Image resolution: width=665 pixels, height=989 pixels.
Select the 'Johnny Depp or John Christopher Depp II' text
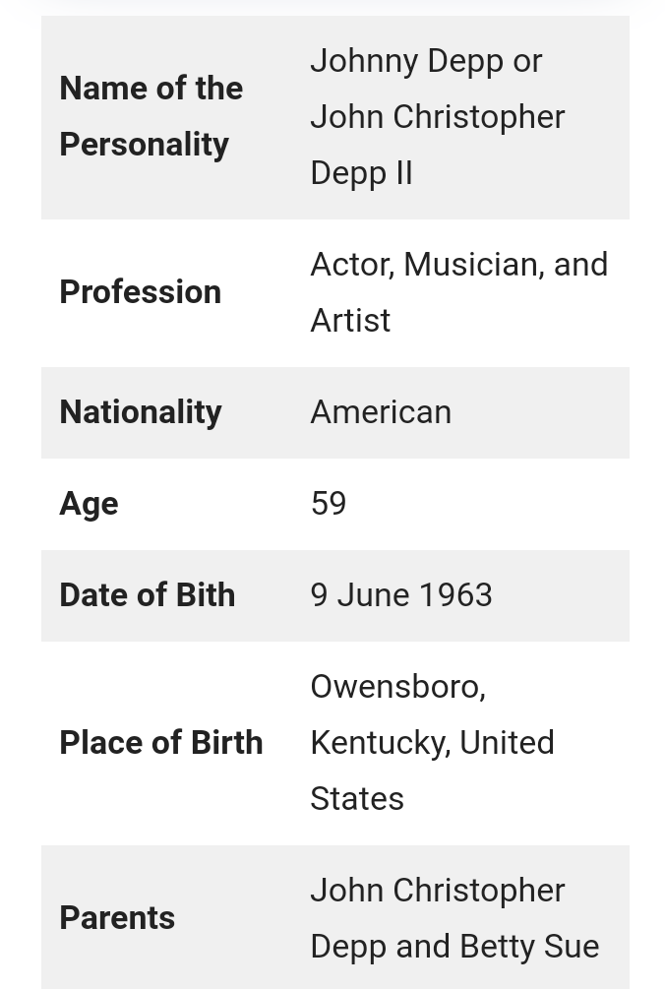[438, 117]
